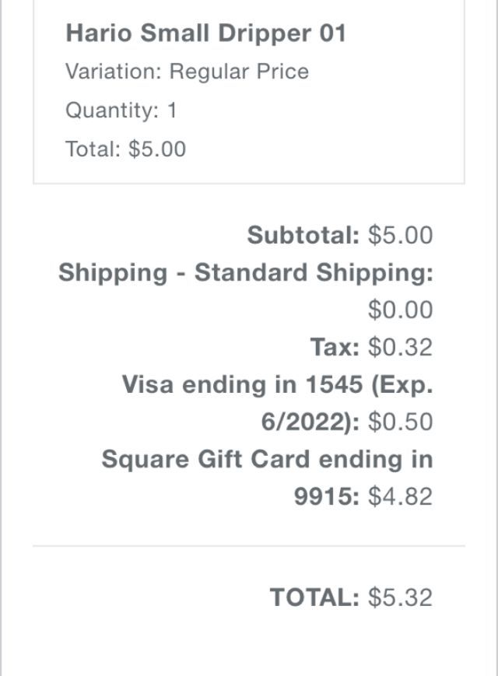Click Square Gift Card ending in text
Viewport: 498px width, 676px height.
coord(267,459)
